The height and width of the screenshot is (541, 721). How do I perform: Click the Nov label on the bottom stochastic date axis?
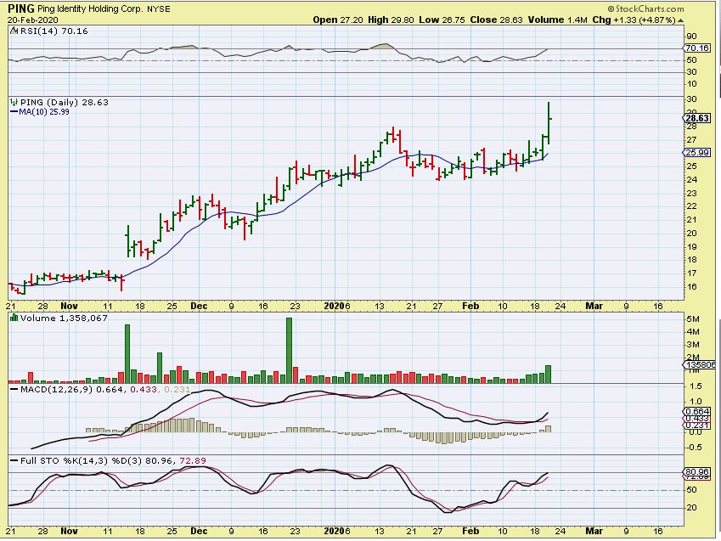[69, 531]
